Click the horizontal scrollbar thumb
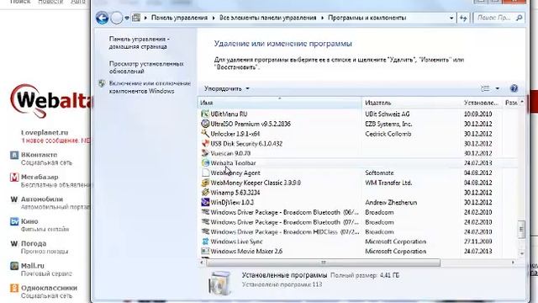Screen dimensions: 538x303 [323, 263]
